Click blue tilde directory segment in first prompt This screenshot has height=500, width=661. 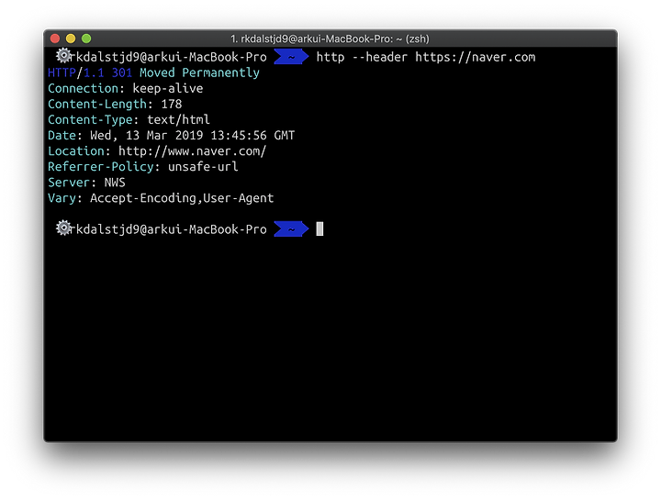click(291, 57)
